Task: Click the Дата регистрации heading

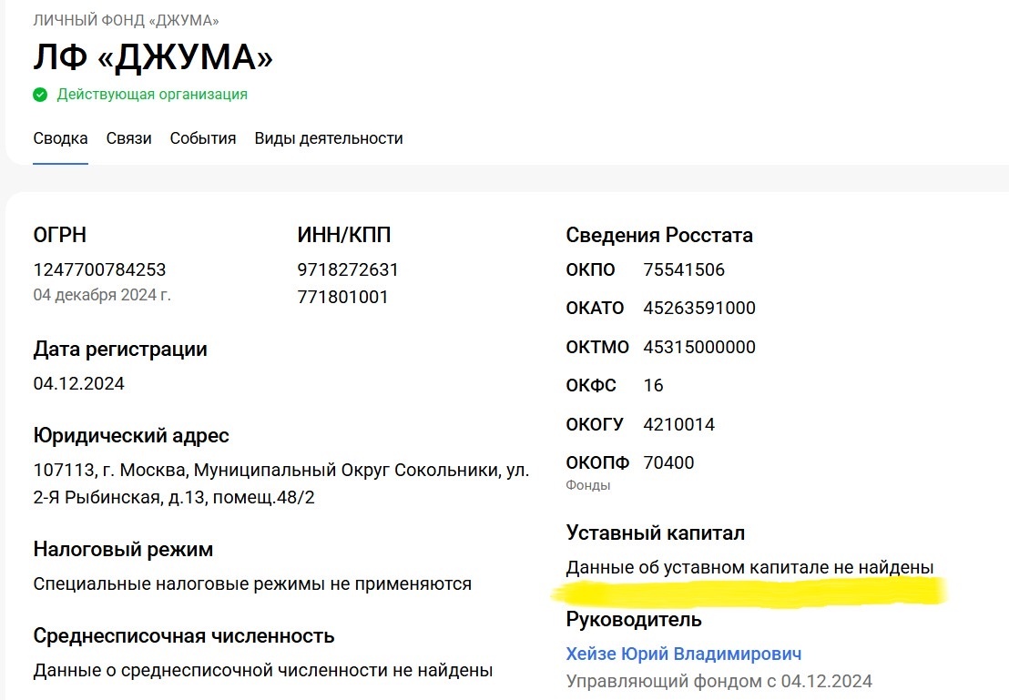Action: (120, 350)
